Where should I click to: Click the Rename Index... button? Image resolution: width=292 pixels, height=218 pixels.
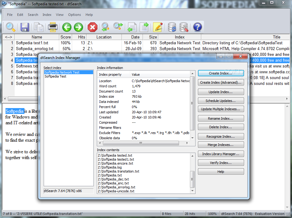(x=221, y=118)
